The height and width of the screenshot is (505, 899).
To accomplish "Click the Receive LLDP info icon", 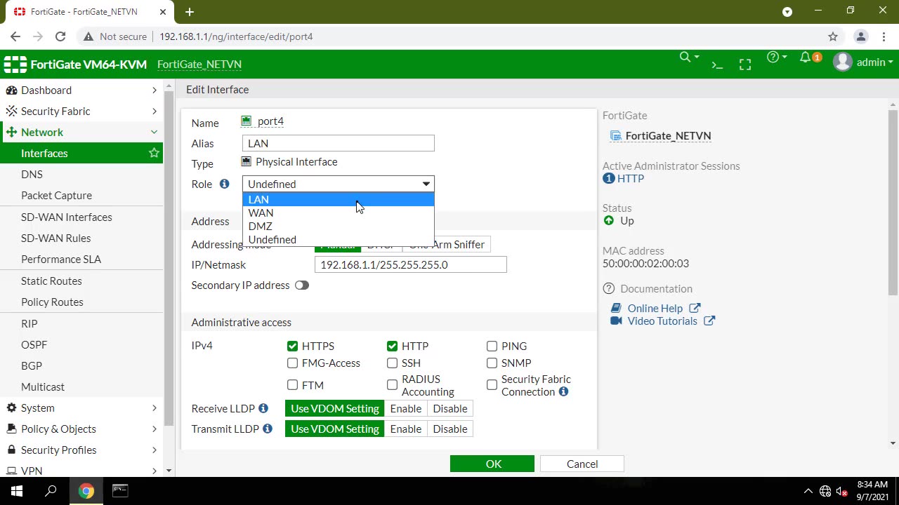I will (263, 408).
